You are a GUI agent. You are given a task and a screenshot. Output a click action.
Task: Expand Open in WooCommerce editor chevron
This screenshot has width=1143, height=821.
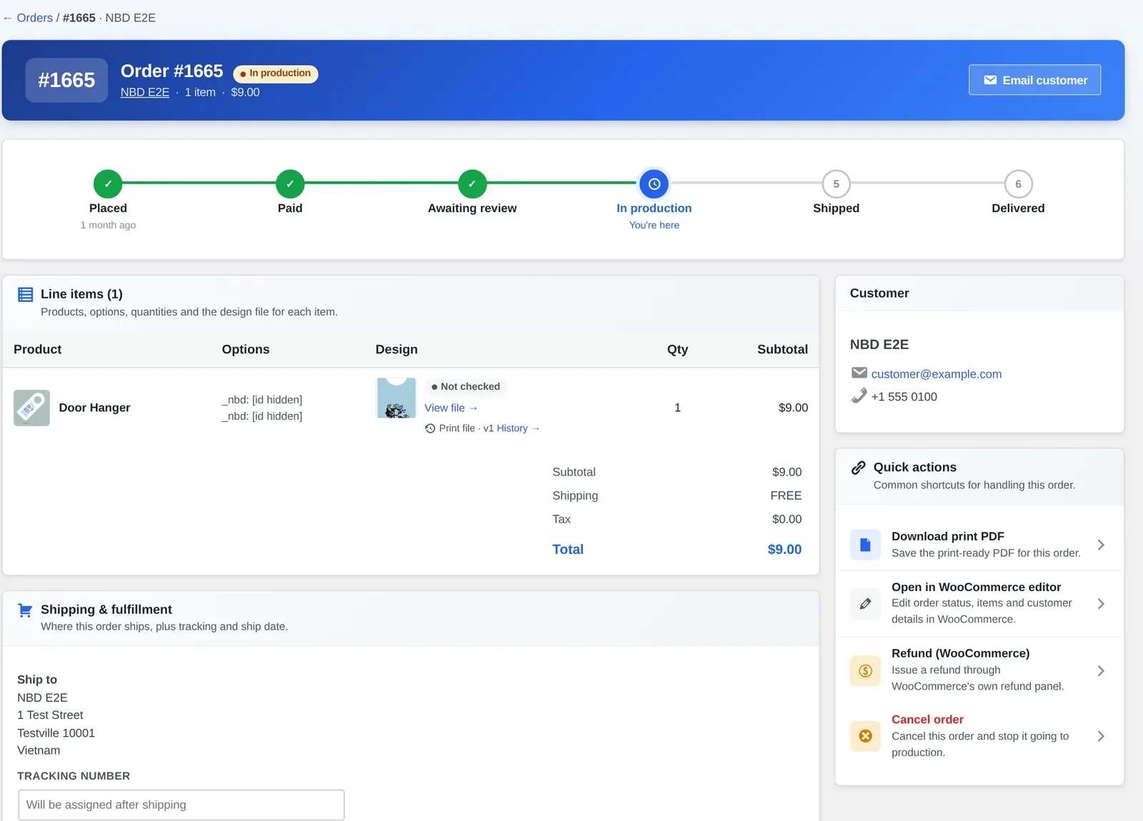(1101, 604)
